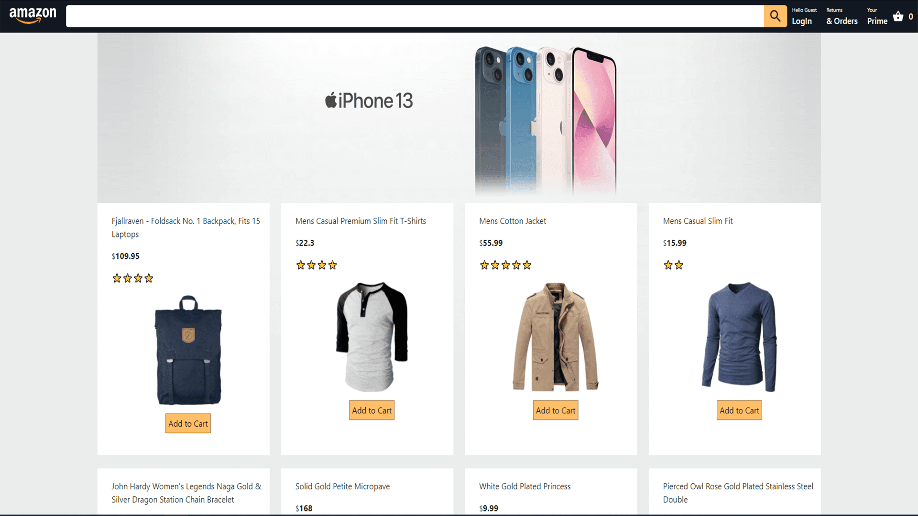This screenshot has width=918, height=516.
Task: Open Your Prime menu item
Action: [x=877, y=16]
